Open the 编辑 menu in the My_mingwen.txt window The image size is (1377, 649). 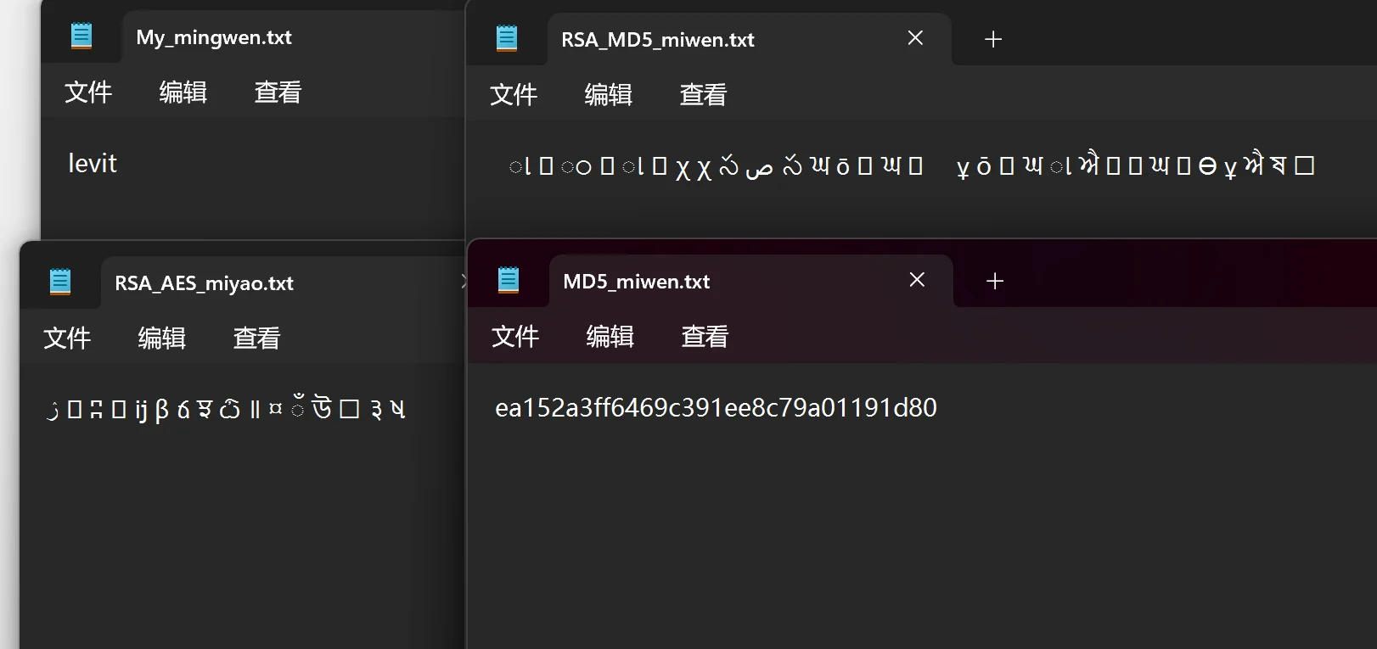click(183, 92)
